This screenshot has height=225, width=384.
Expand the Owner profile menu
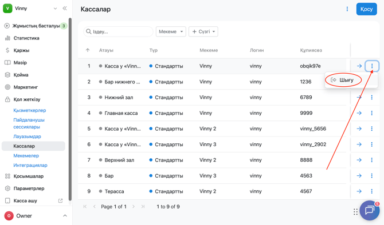(65, 216)
